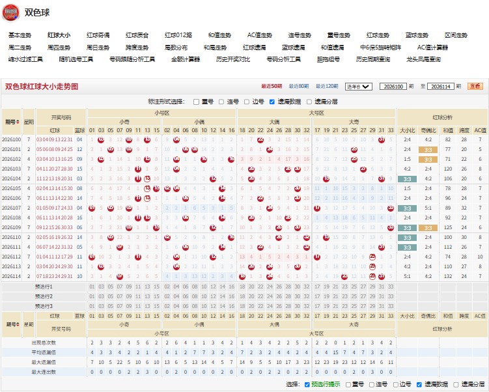Click red ball 01 in row 2026107
The height and width of the screenshot is (392, 489).
click(x=92, y=208)
